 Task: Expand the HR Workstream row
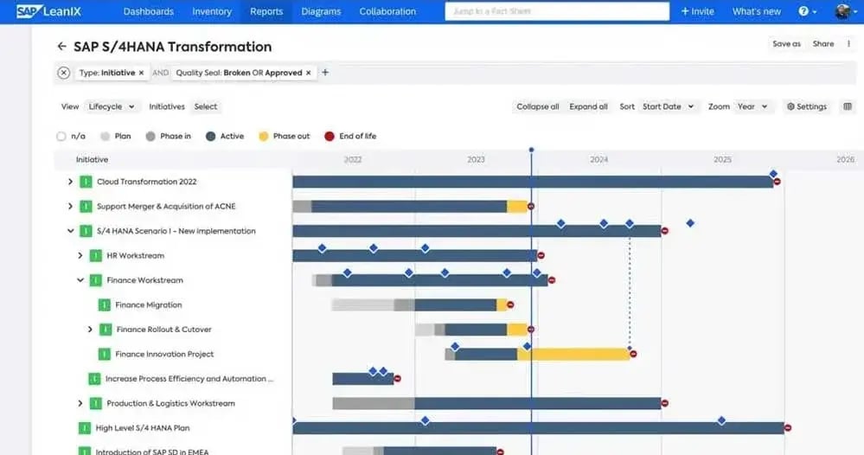click(80, 255)
